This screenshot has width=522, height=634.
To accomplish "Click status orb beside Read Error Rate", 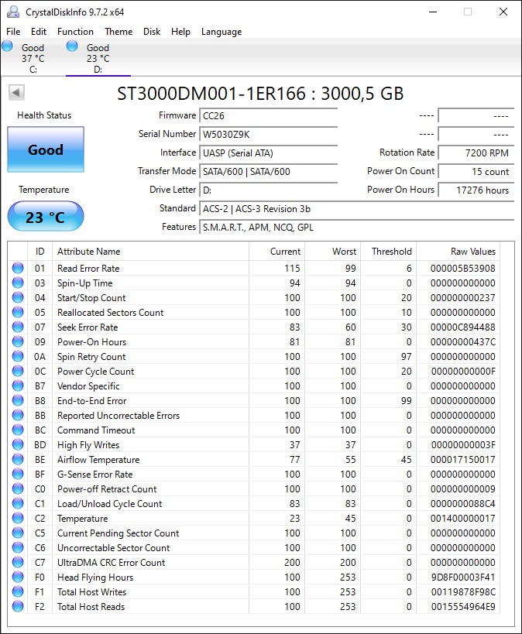I will click(18, 269).
